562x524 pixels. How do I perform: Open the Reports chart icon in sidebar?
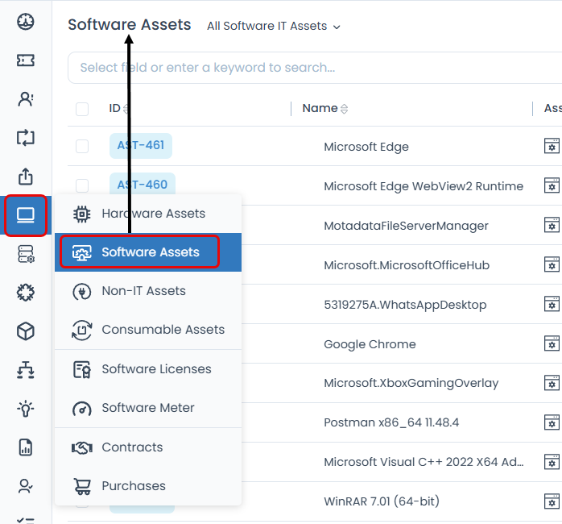(26, 447)
